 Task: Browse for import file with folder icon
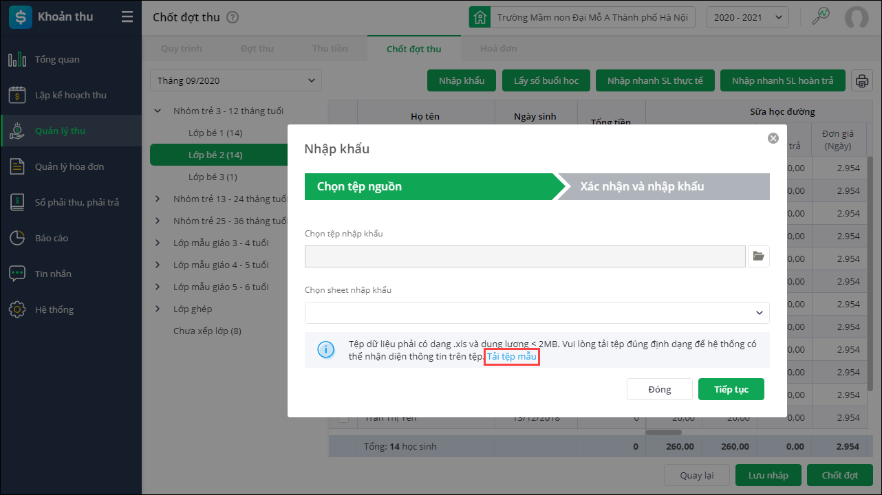tap(759, 256)
